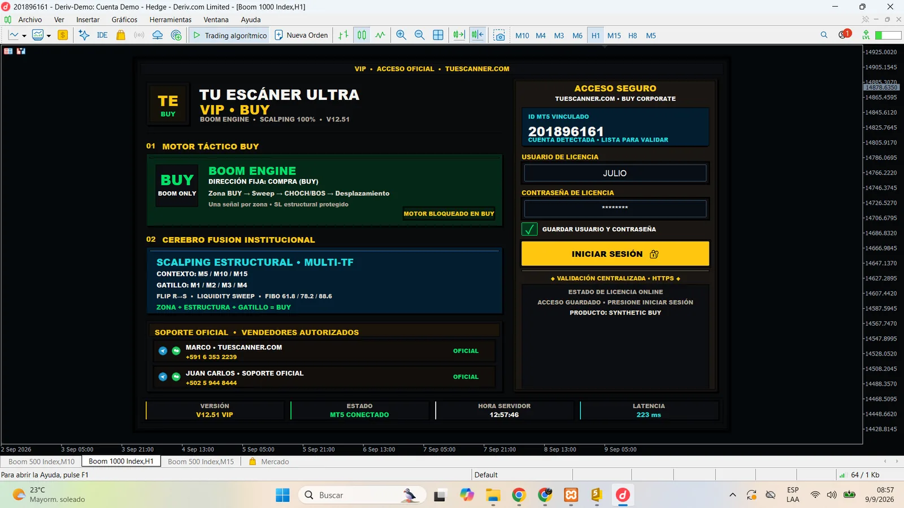
Task: Switch to Boom 500 Index,M15 tab
Action: pos(201,462)
